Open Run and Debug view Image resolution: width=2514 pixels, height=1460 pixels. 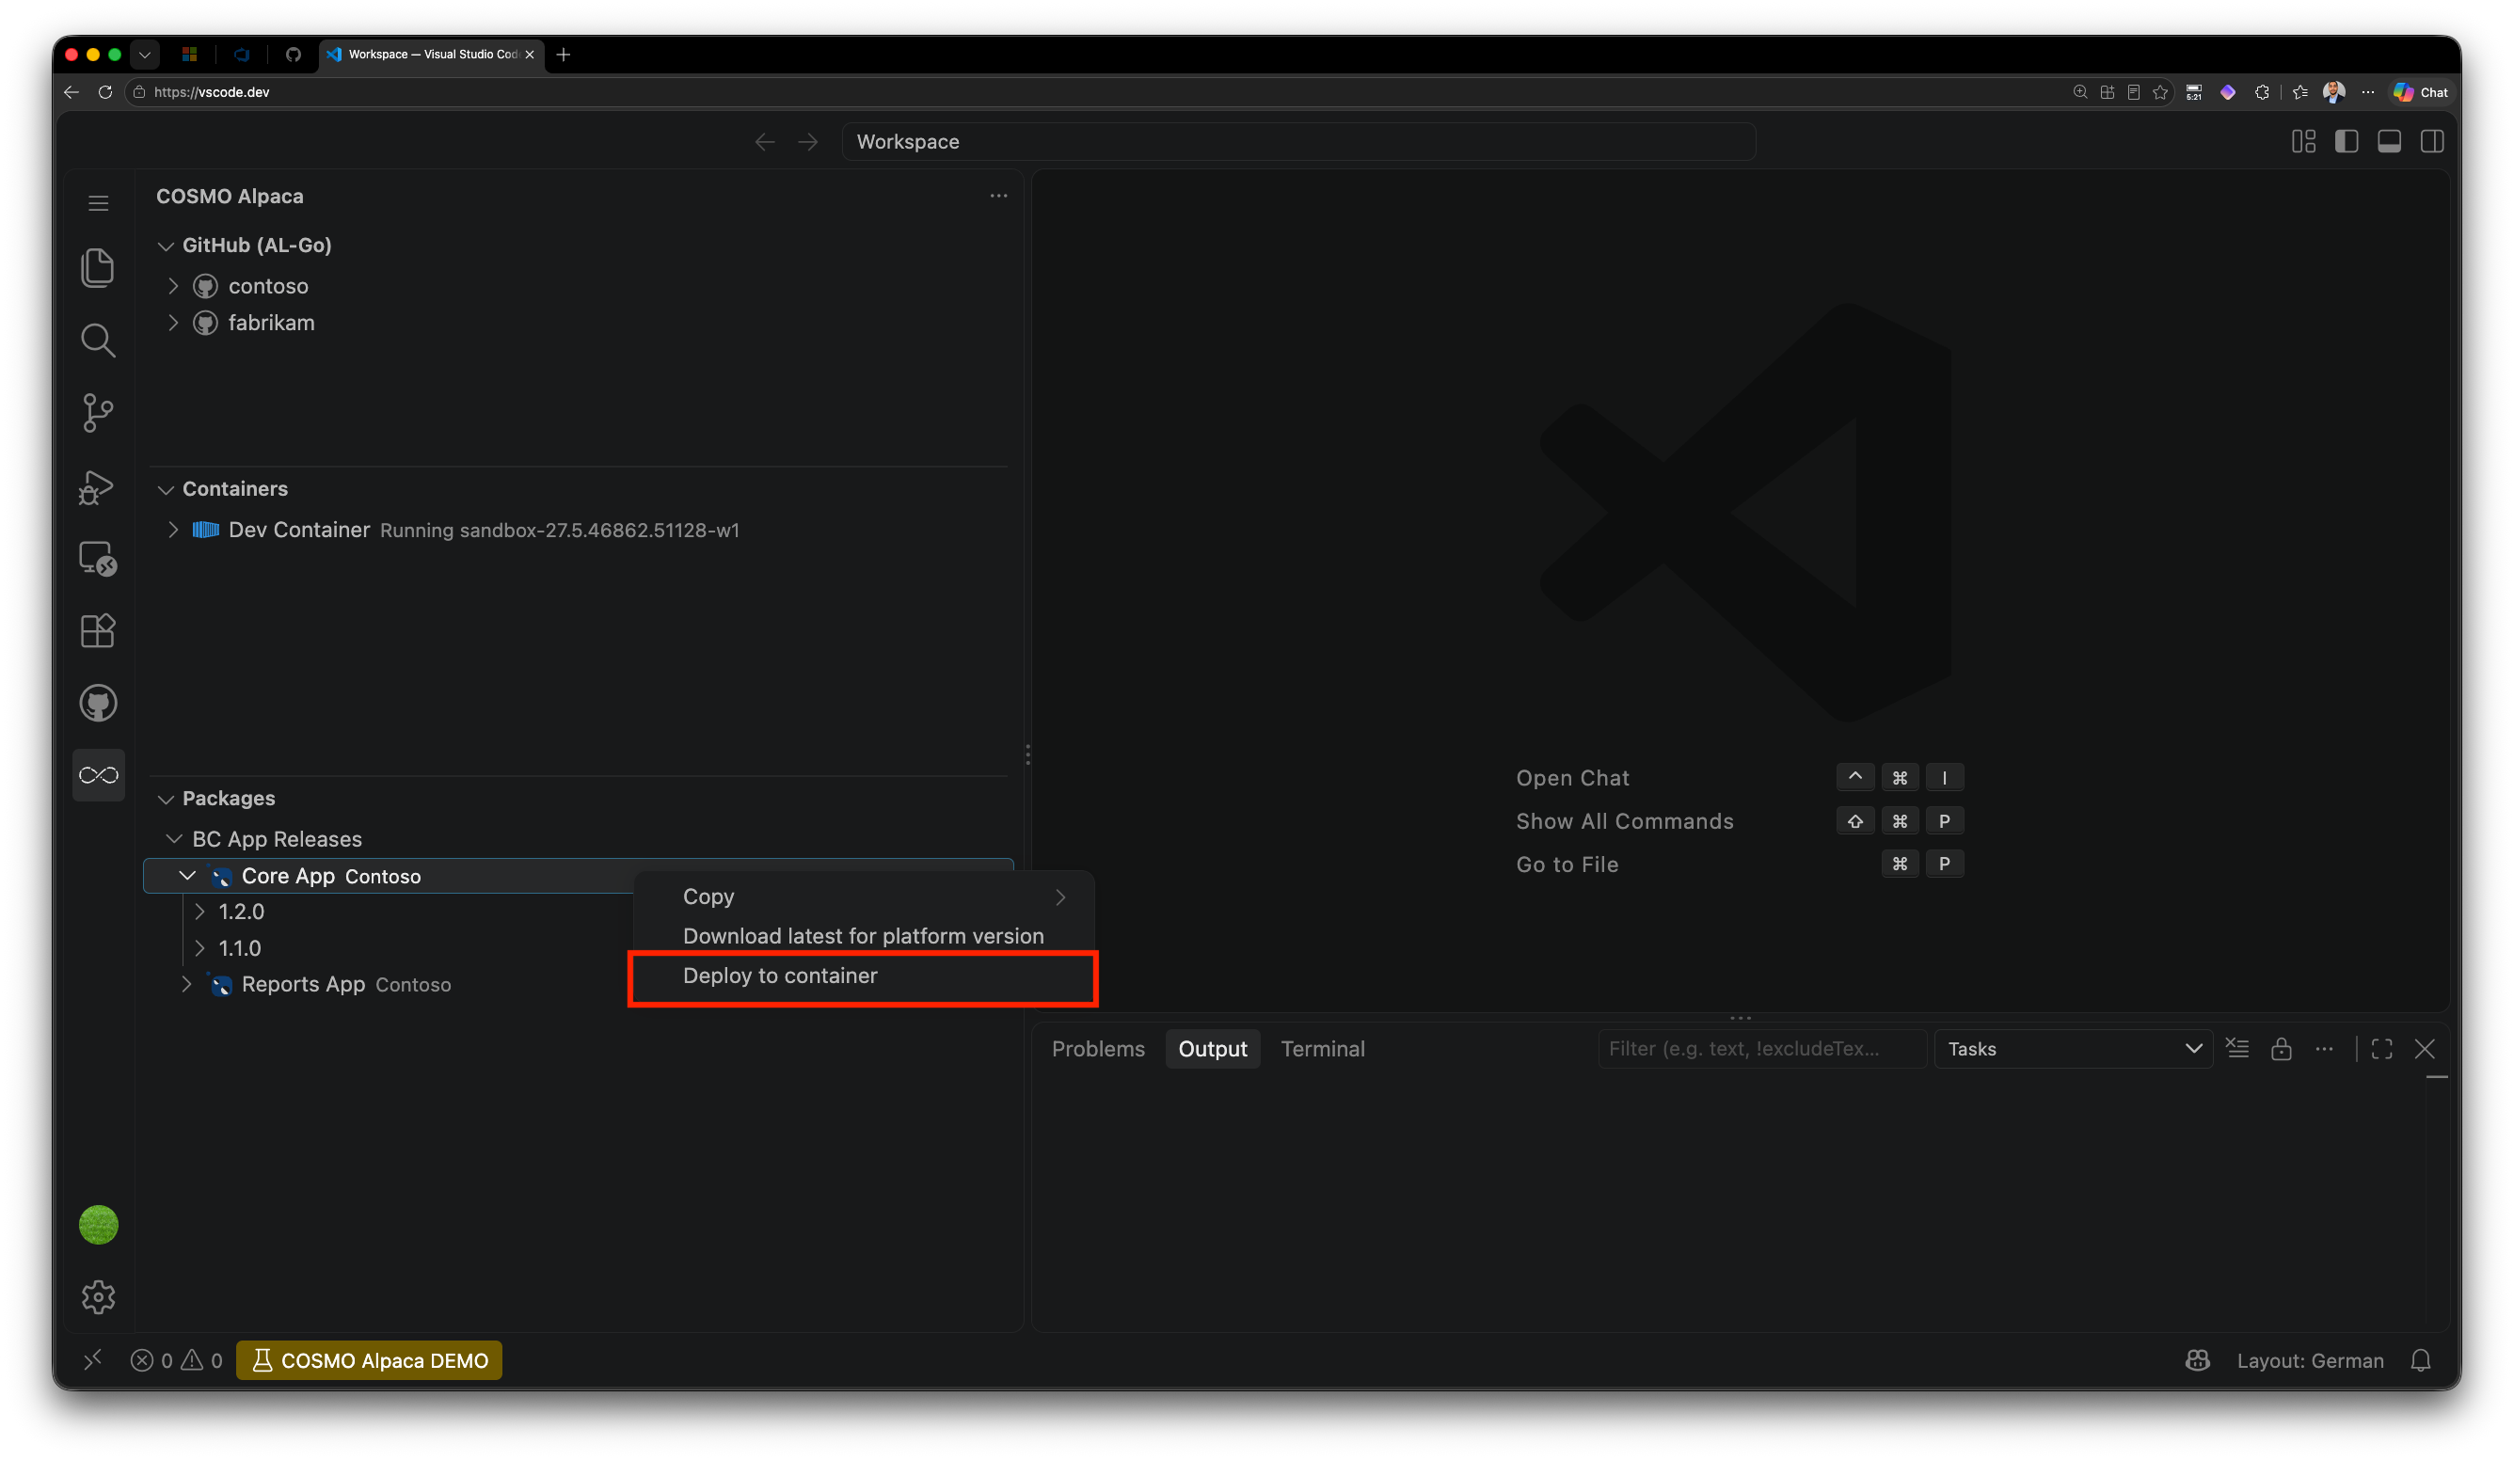[98, 485]
